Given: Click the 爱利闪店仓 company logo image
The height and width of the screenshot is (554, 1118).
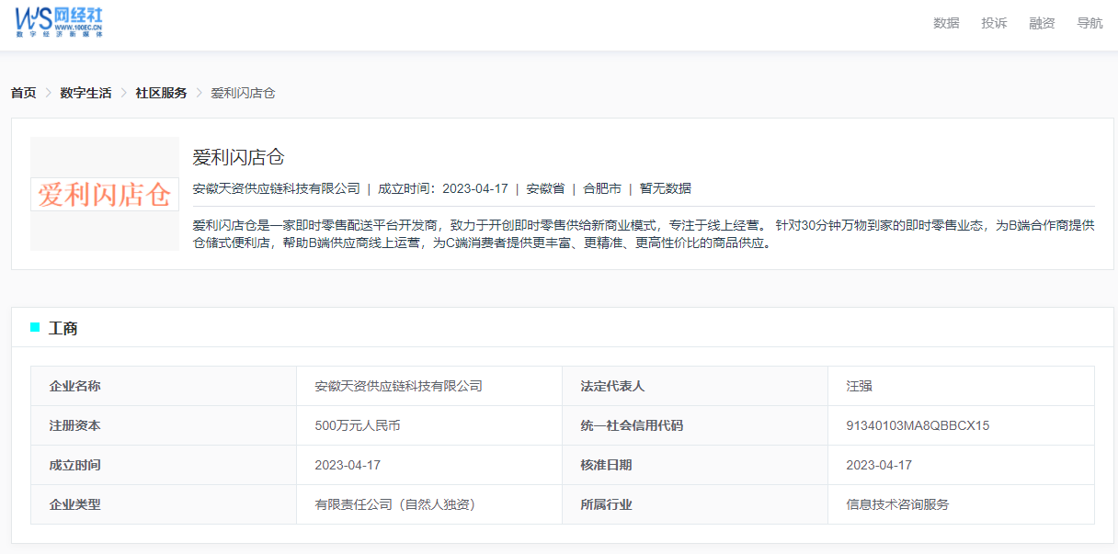Looking at the screenshot, I should coord(105,194).
